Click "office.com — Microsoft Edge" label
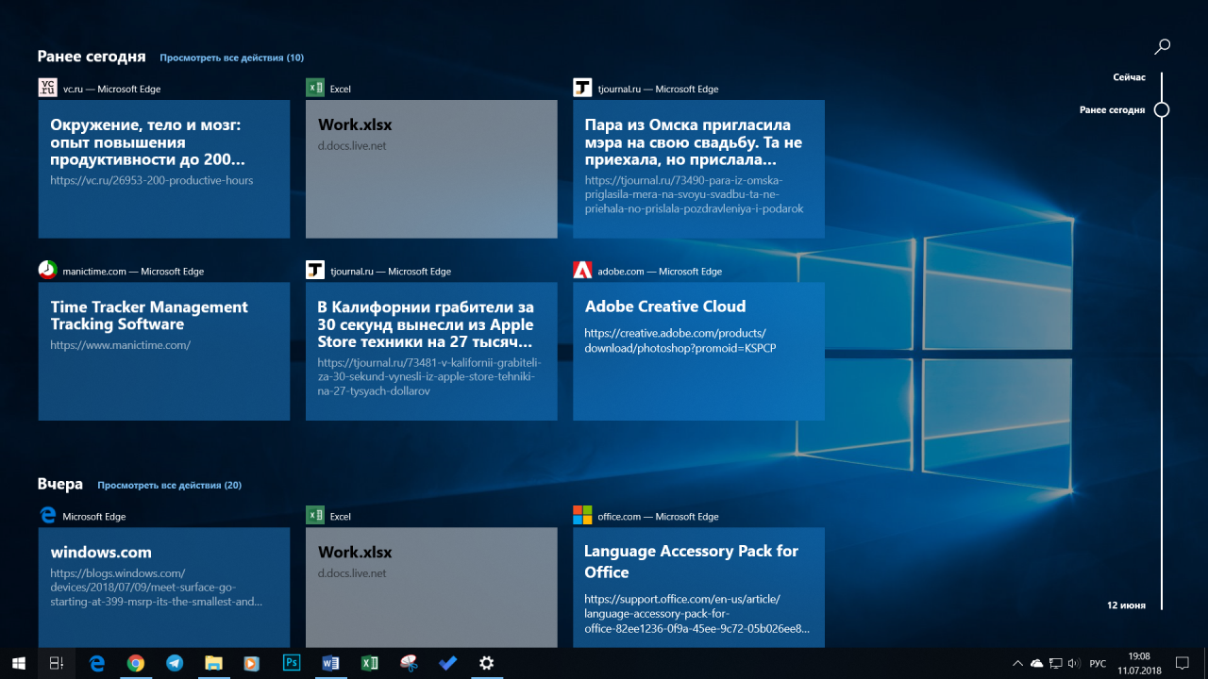The height and width of the screenshot is (679, 1208). pyautogui.click(x=658, y=517)
